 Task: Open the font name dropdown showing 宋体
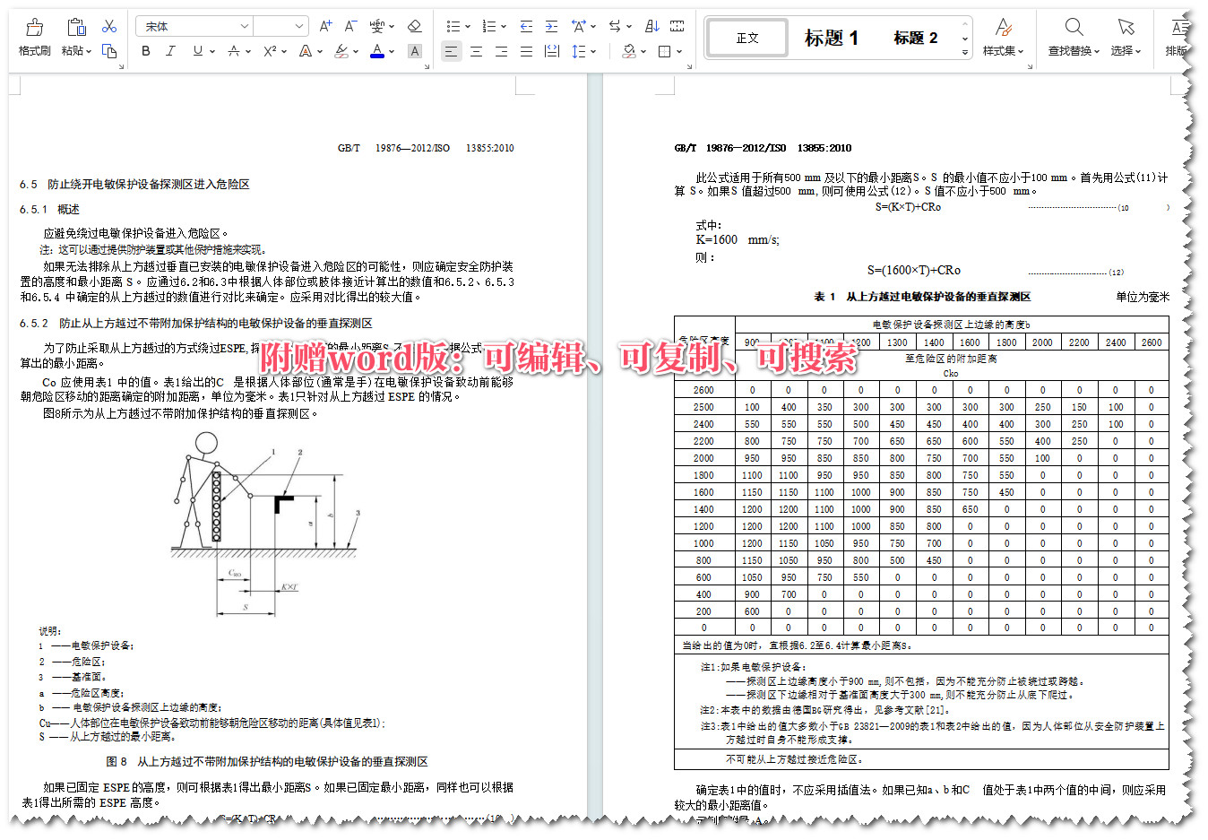coord(193,26)
